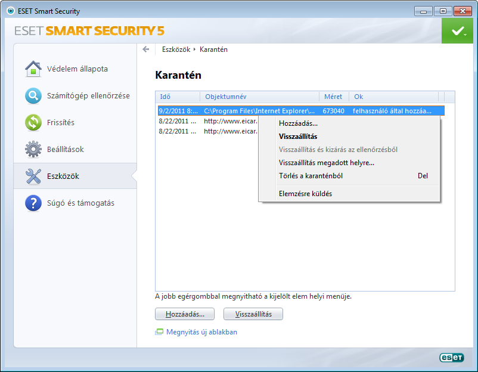Image resolution: width=478 pixels, height=372 pixels.
Task: Open the Megnyitás új ablakban link
Action: pos(201,332)
